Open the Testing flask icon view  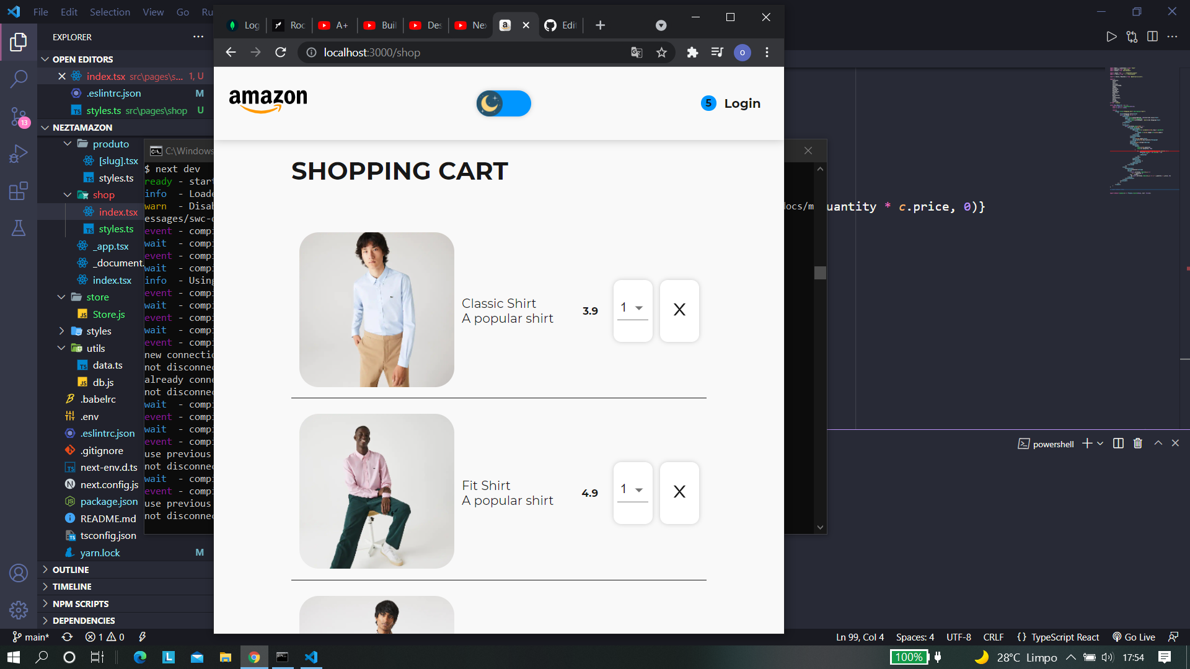coord(19,228)
